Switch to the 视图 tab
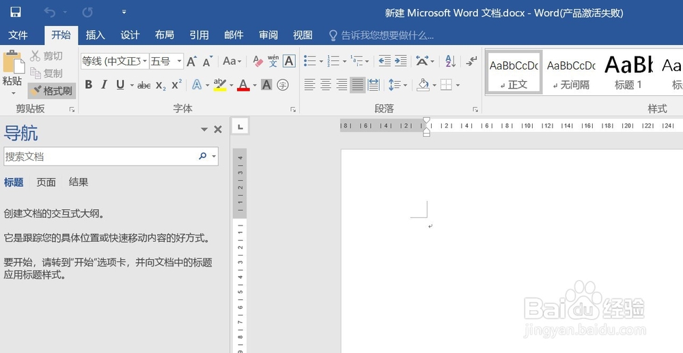Screen dimensions: 683x353 [x=303, y=35]
